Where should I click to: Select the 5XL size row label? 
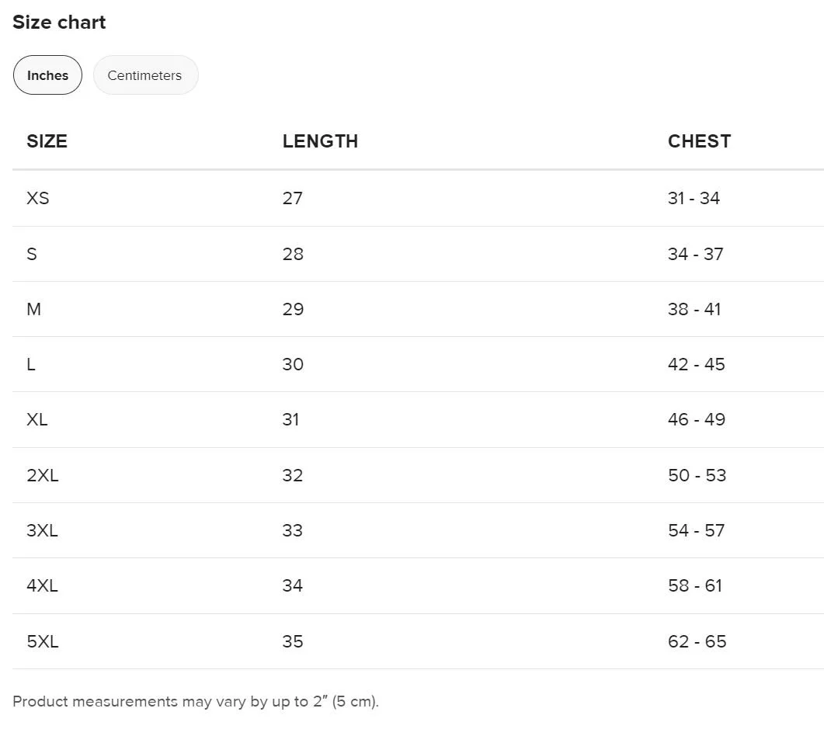pos(43,641)
